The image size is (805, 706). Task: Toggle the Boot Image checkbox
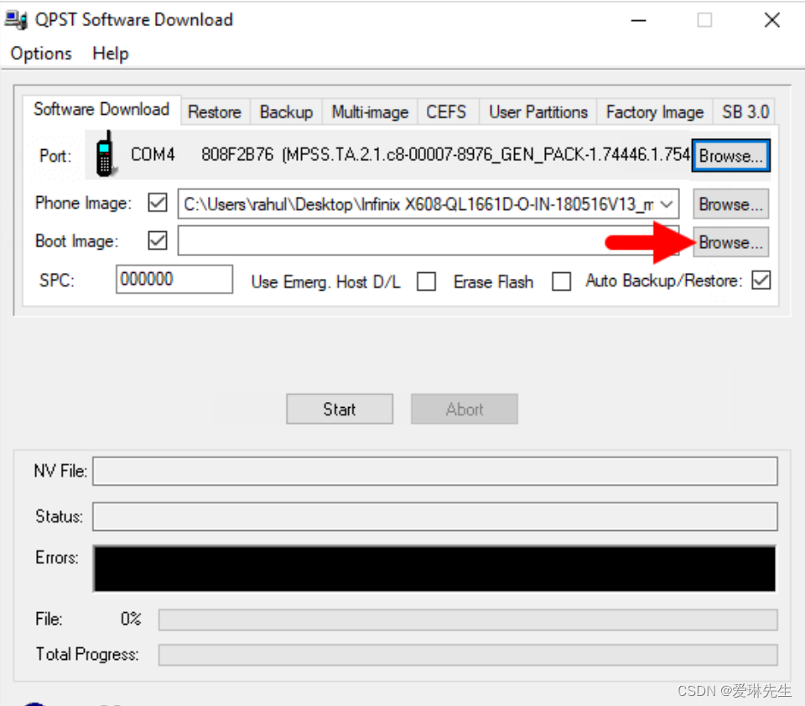tap(158, 240)
